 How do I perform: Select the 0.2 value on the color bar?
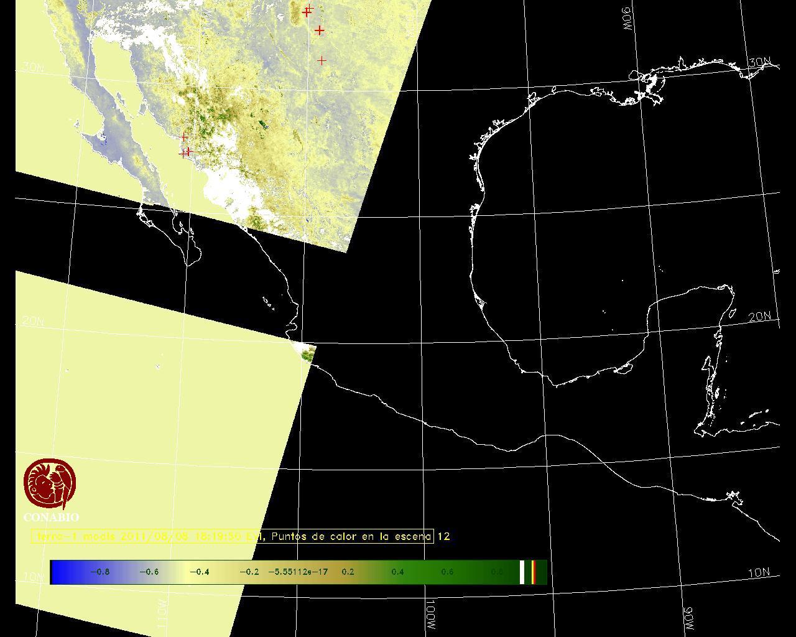tap(348, 572)
